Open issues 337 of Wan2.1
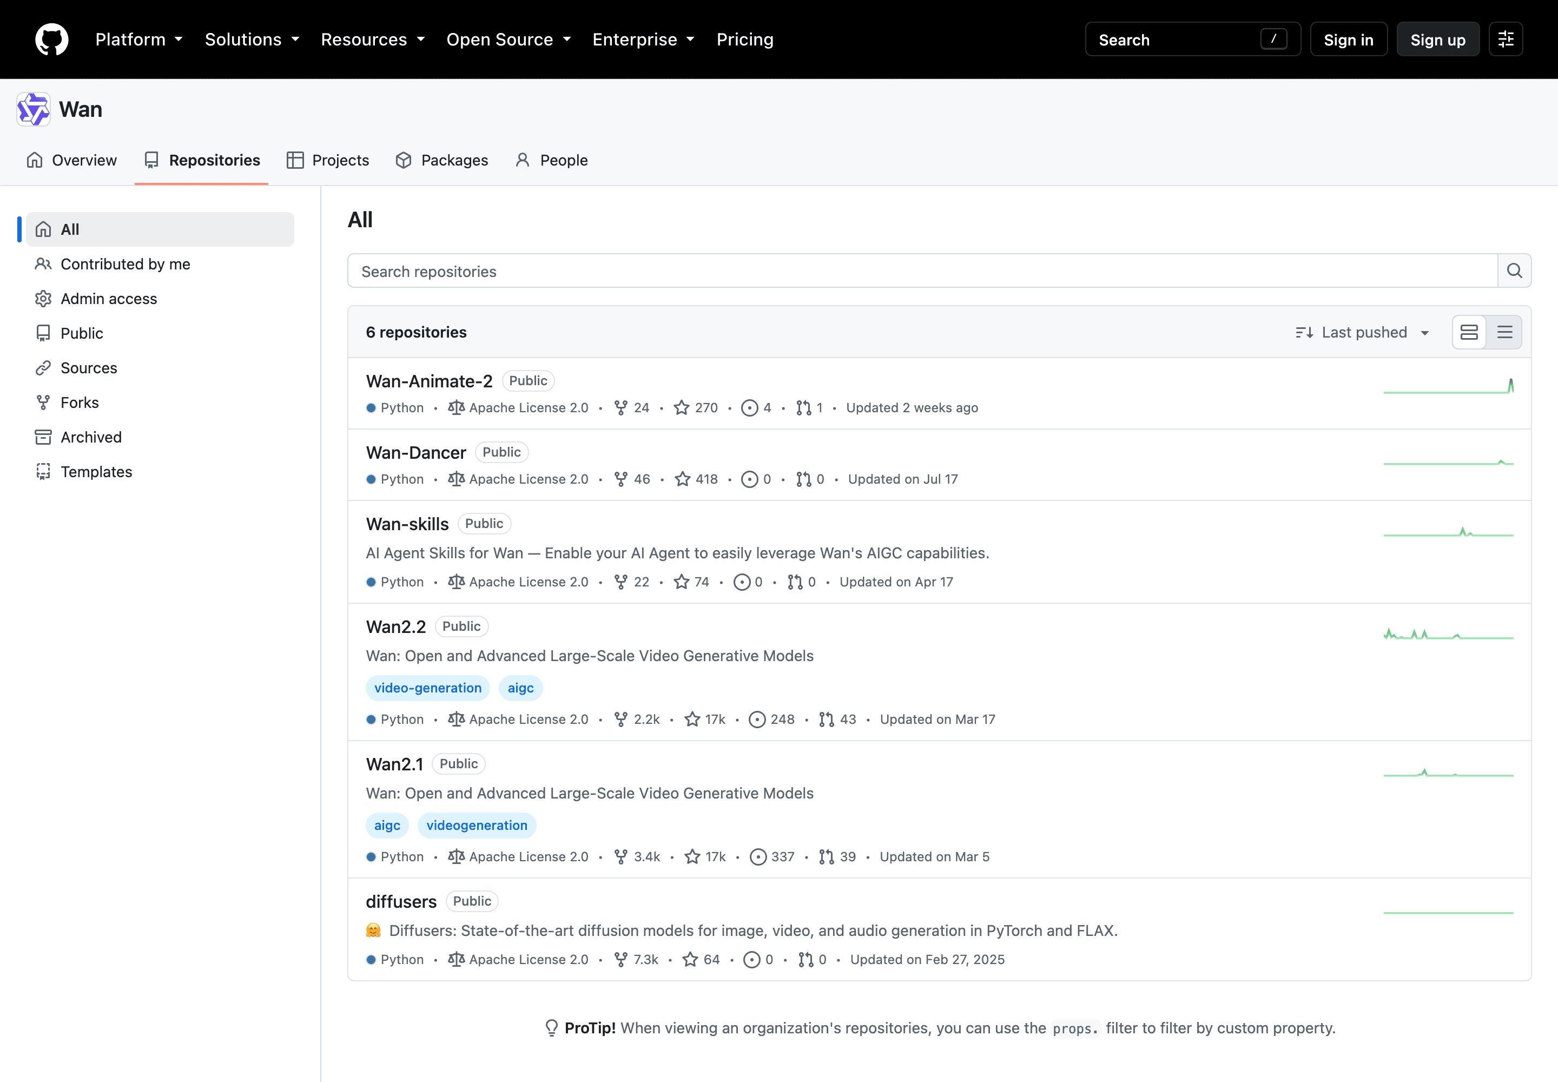Image resolution: width=1558 pixels, height=1082 pixels. (x=772, y=857)
